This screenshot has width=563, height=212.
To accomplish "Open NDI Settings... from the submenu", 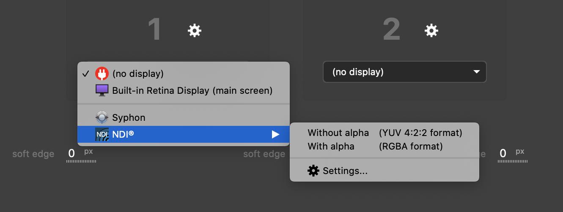I will click(345, 171).
